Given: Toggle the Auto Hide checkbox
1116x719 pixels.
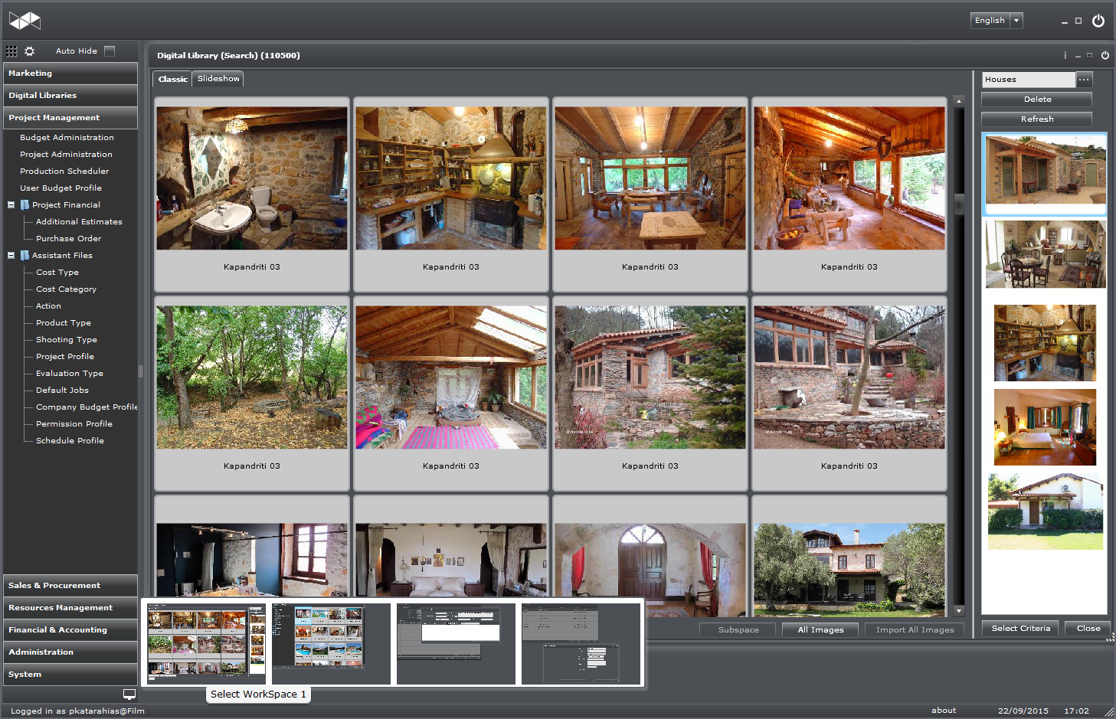Looking at the screenshot, I should point(110,51).
